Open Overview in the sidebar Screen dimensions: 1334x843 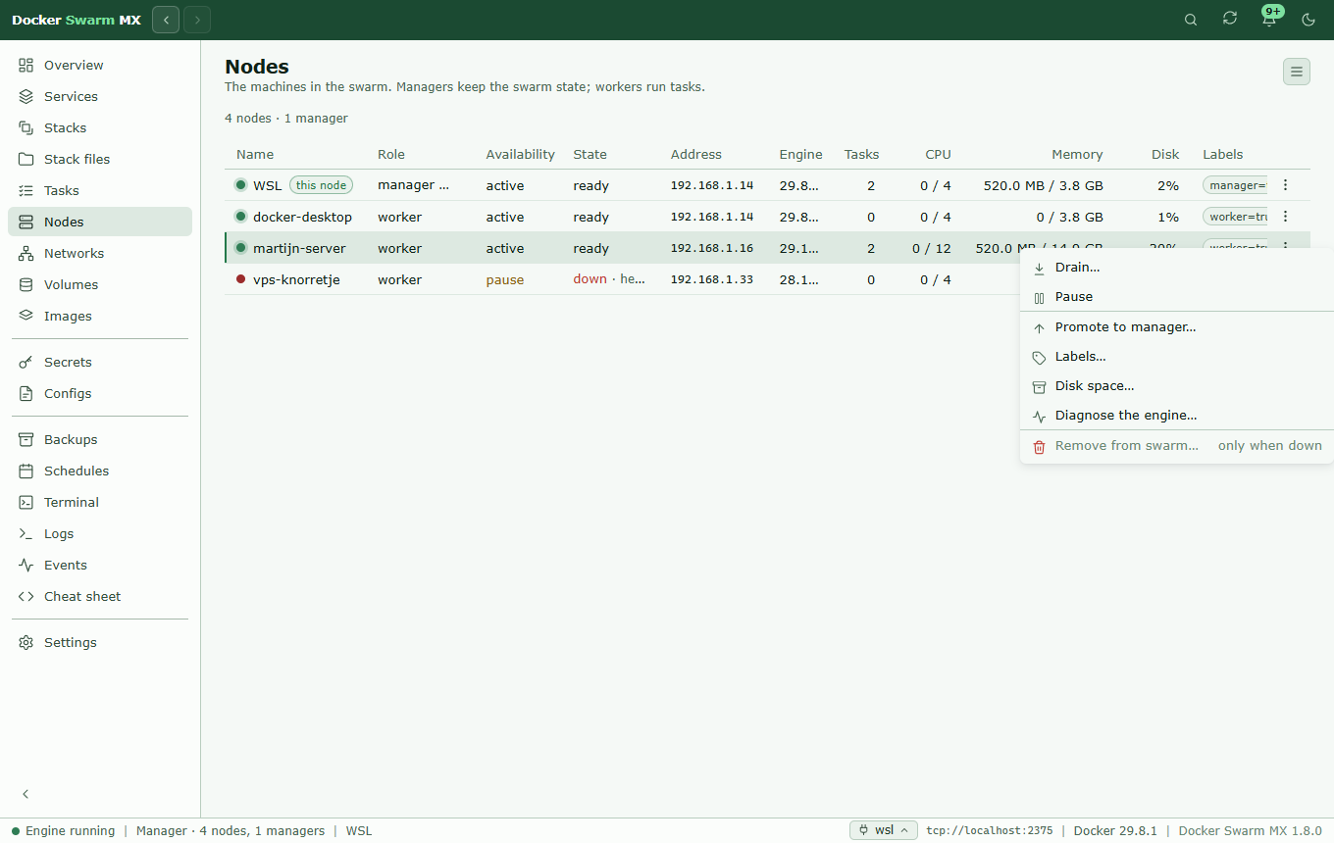pyautogui.click(x=100, y=65)
